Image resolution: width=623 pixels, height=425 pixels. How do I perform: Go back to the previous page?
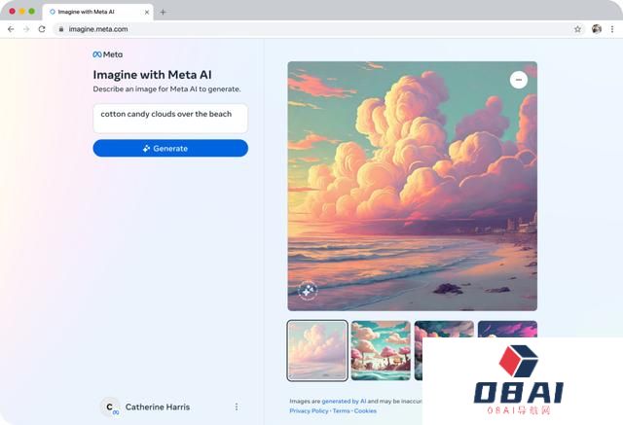pos(11,29)
